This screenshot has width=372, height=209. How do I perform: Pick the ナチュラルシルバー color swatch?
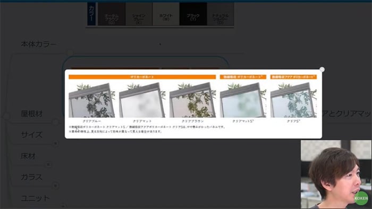[221, 14]
